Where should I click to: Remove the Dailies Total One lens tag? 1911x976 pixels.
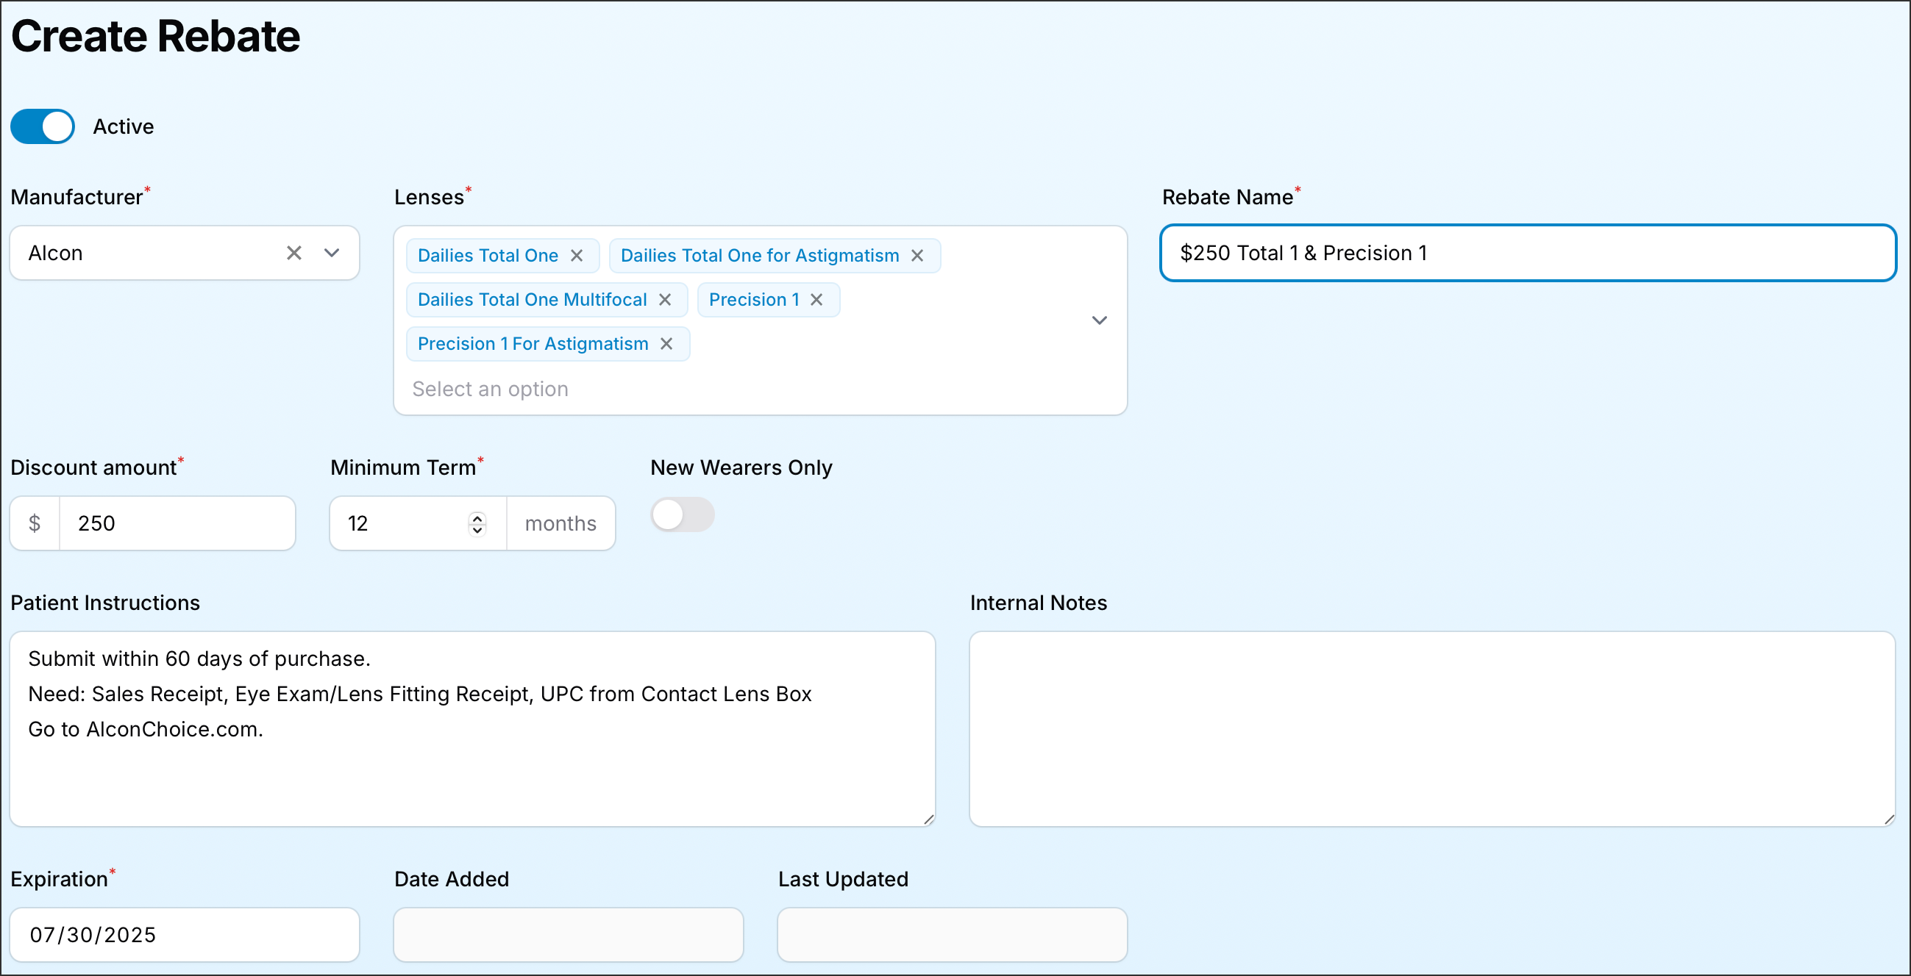pos(577,256)
